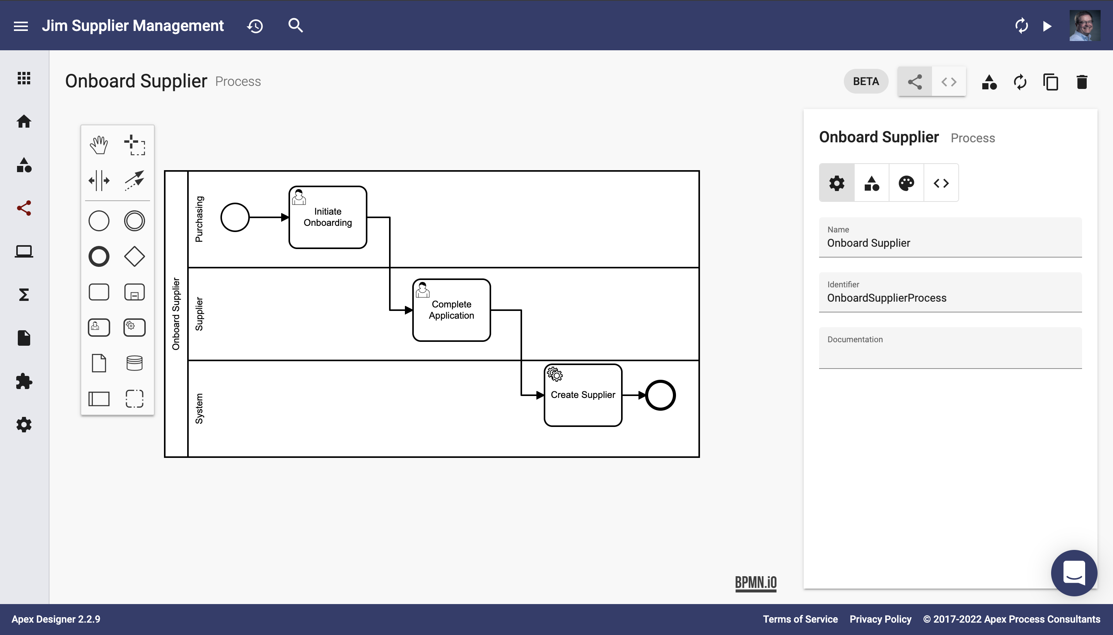Click Apex Designer 2.2.9 version text

[x=56, y=619]
